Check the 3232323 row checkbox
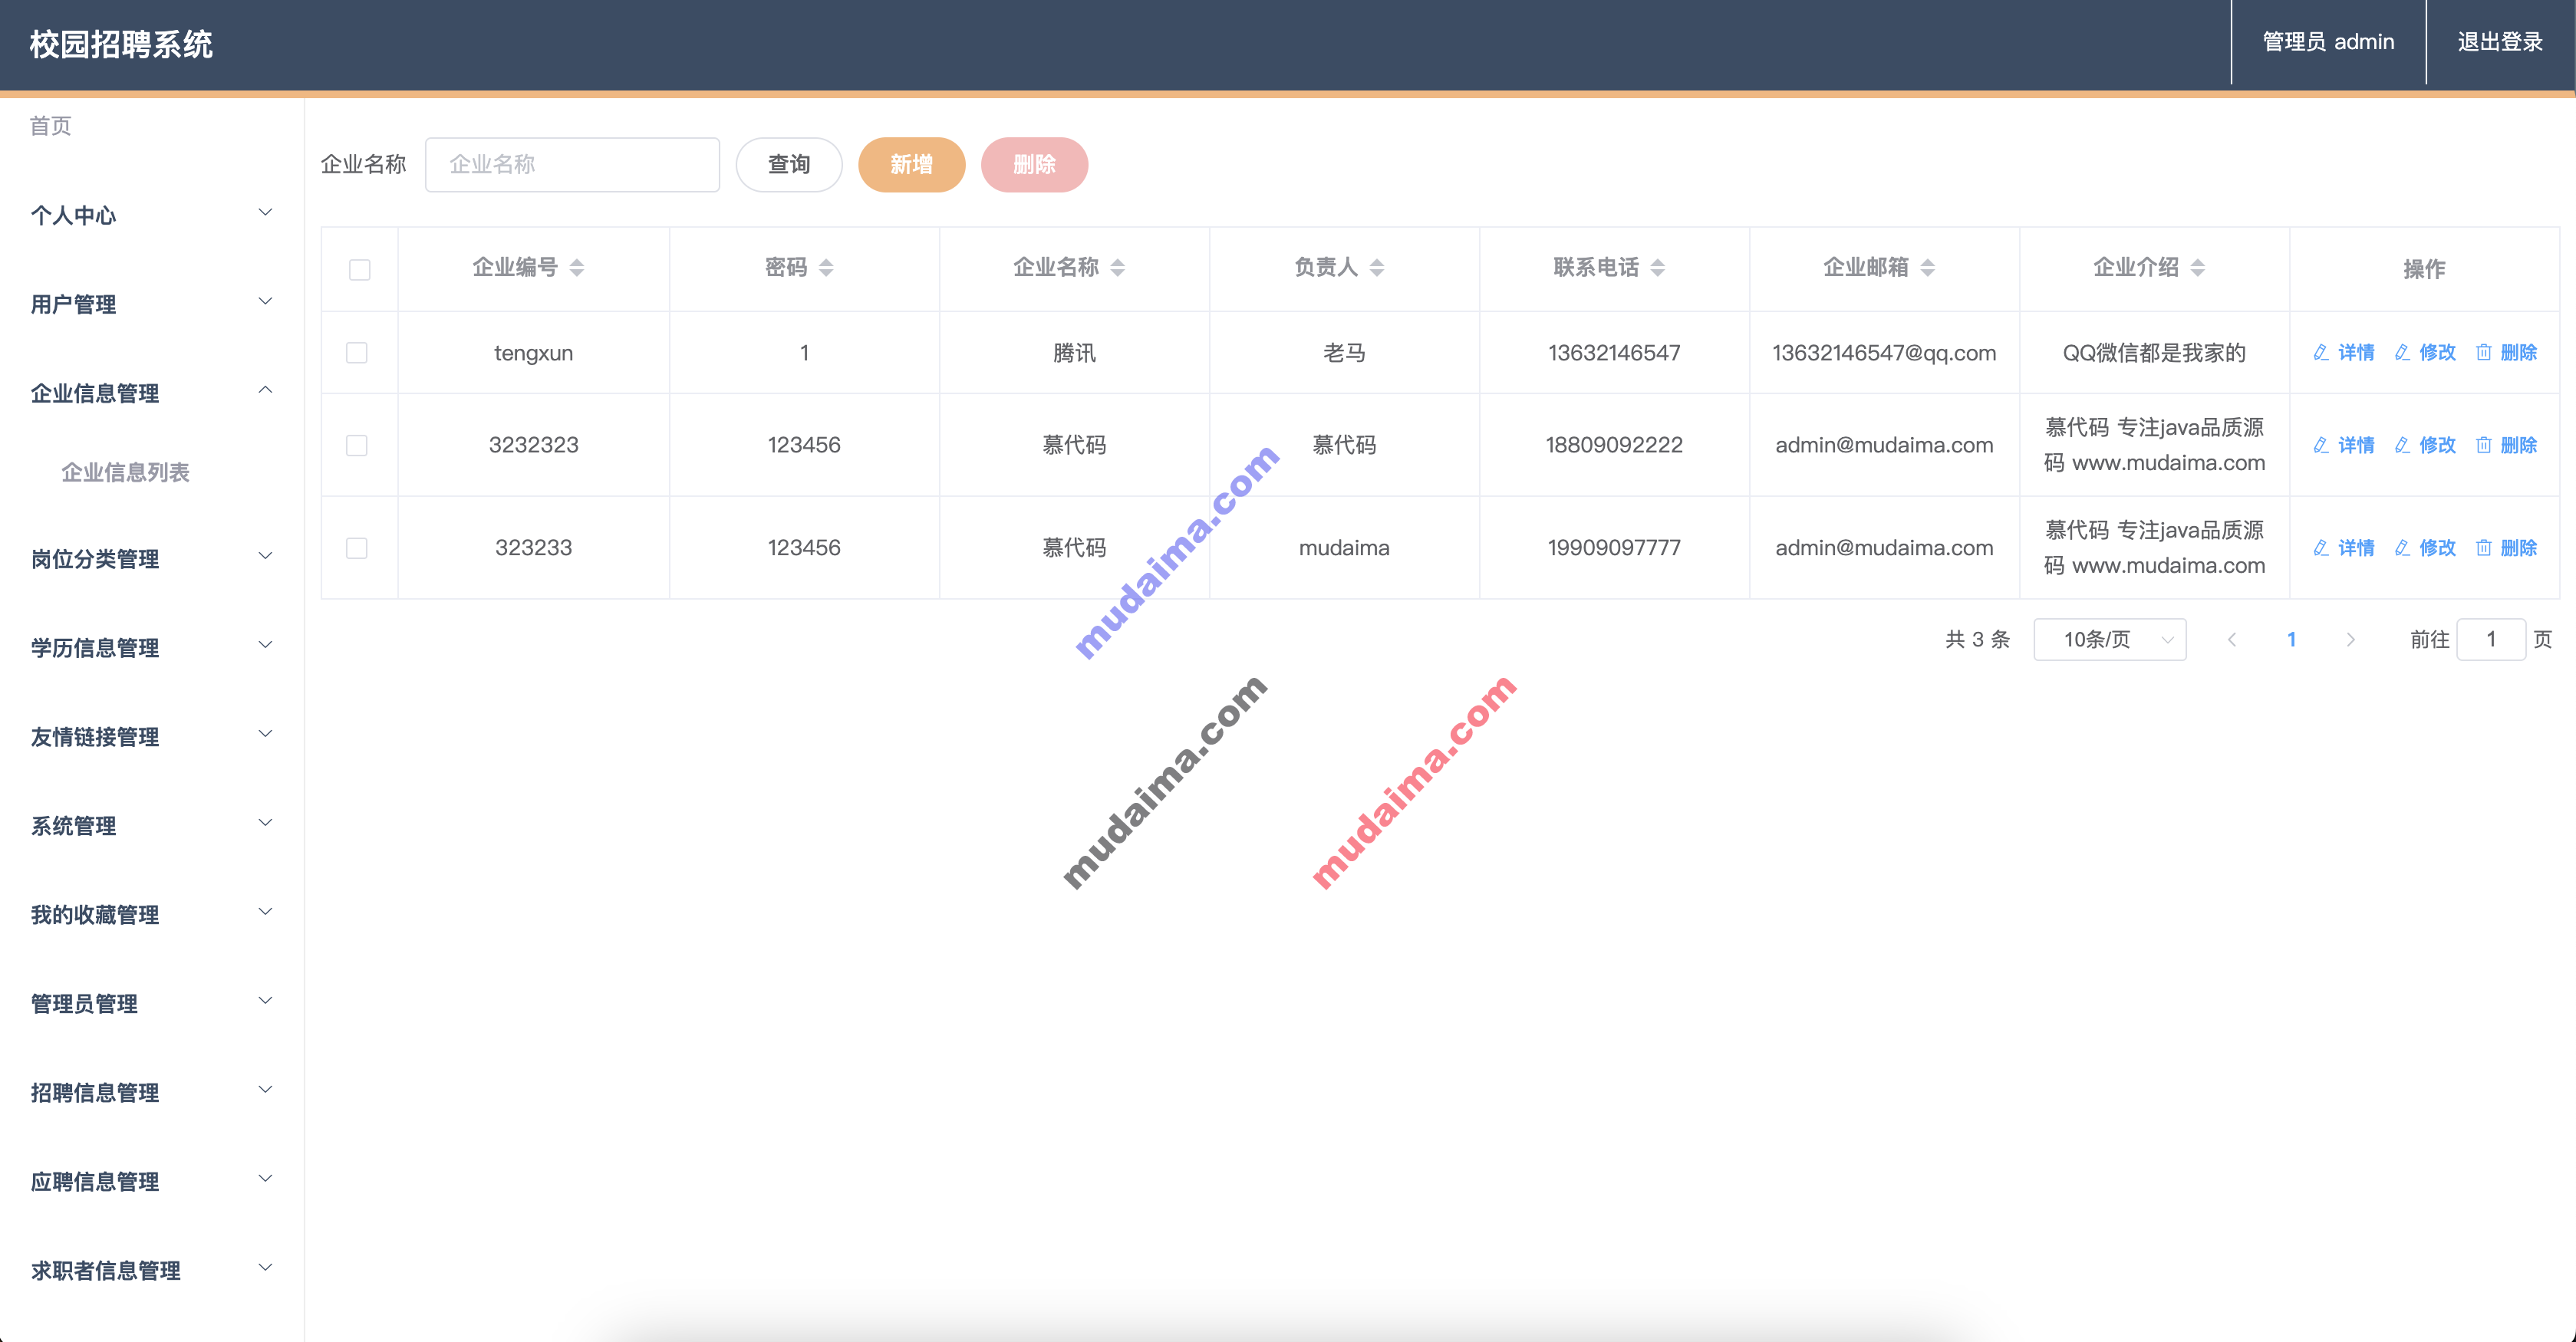The height and width of the screenshot is (1342, 2576). [x=357, y=446]
